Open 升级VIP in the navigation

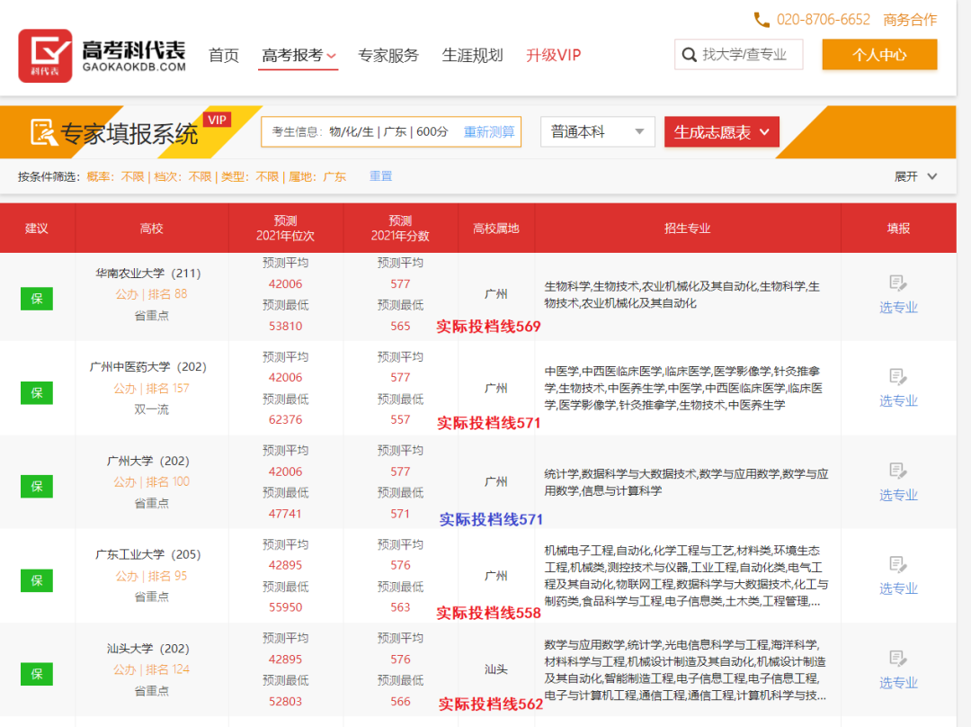click(x=554, y=55)
